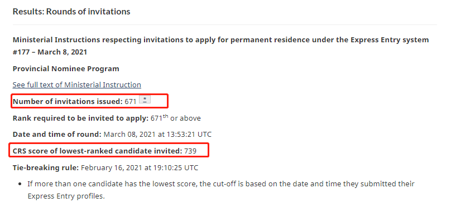Click the asterisk footnote button beside 671
This screenshot has height=203, width=461.
pyautogui.click(x=145, y=100)
